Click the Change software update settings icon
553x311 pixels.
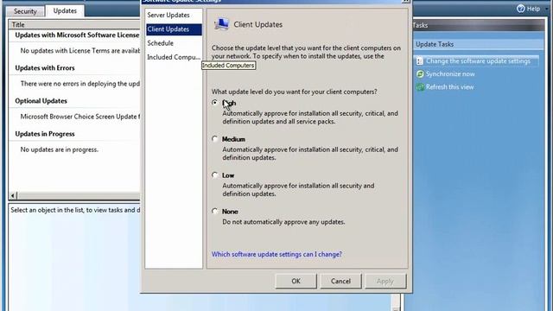419,61
